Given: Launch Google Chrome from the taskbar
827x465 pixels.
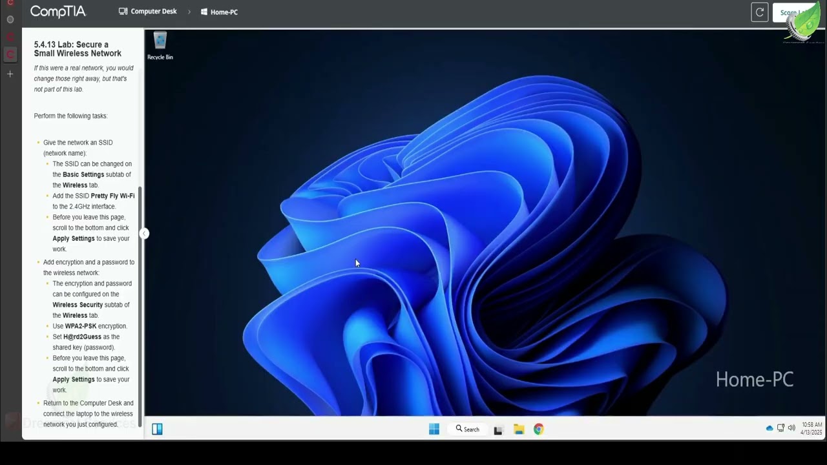Looking at the screenshot, I should point(539,429).
